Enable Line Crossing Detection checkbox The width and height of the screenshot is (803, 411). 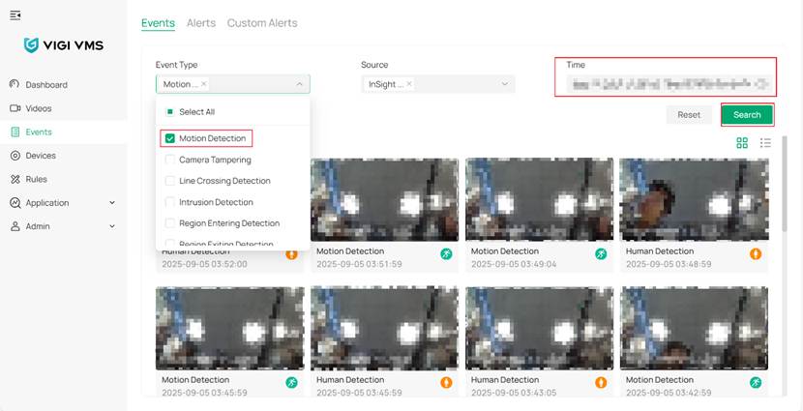(170, 181)
